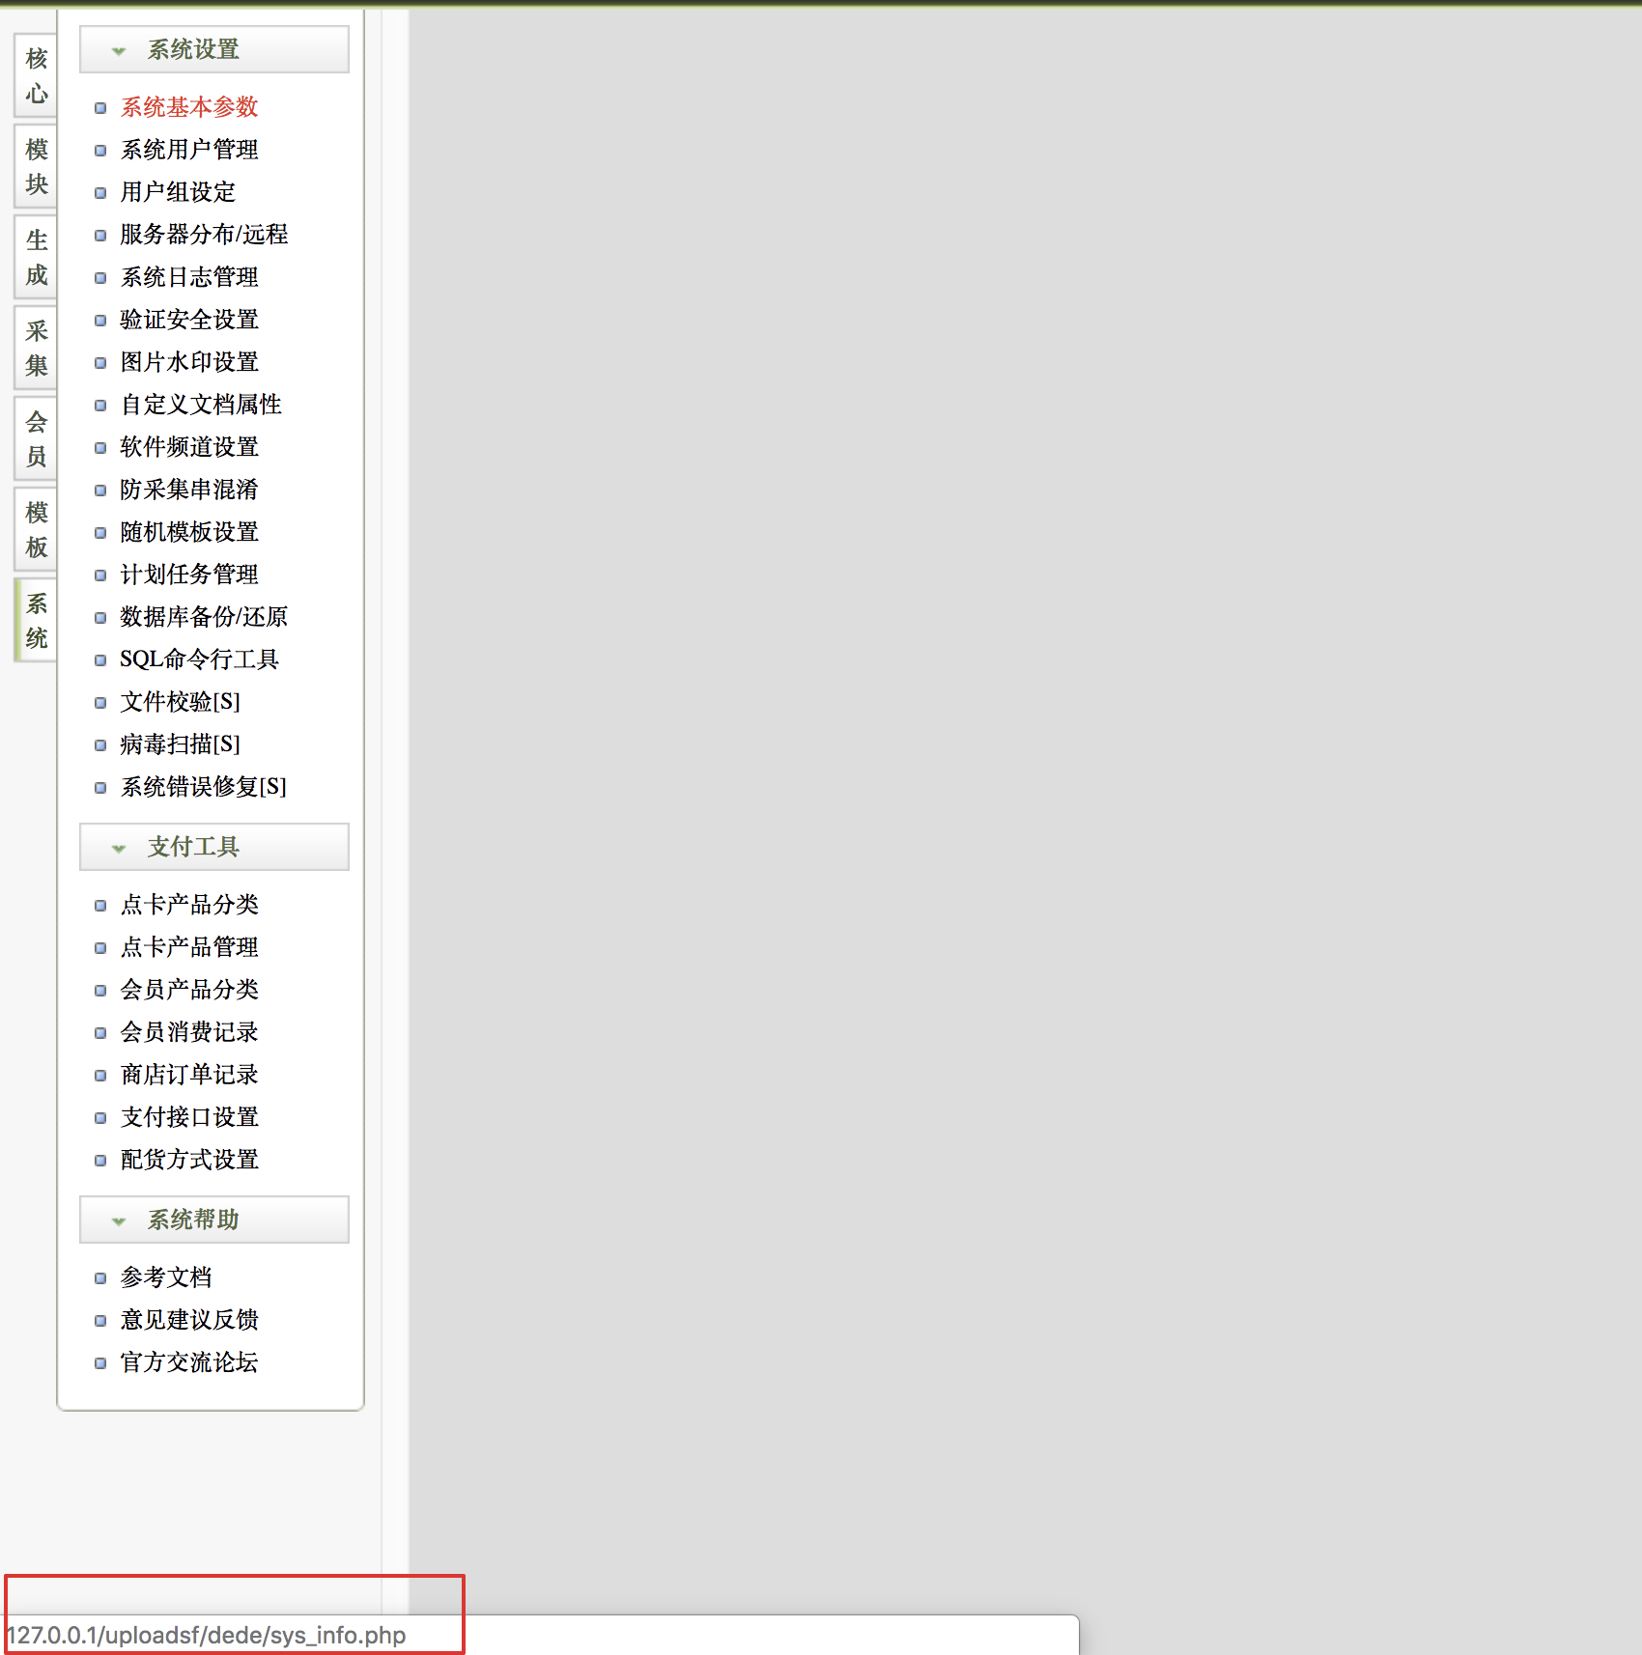Open 会员消费记录 link
This screenshot has width=1642, height=1655.
[189, 1032]
